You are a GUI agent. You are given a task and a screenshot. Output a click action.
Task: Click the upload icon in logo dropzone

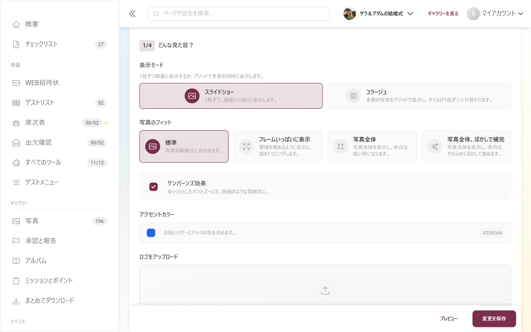click(x=325, y=291)
